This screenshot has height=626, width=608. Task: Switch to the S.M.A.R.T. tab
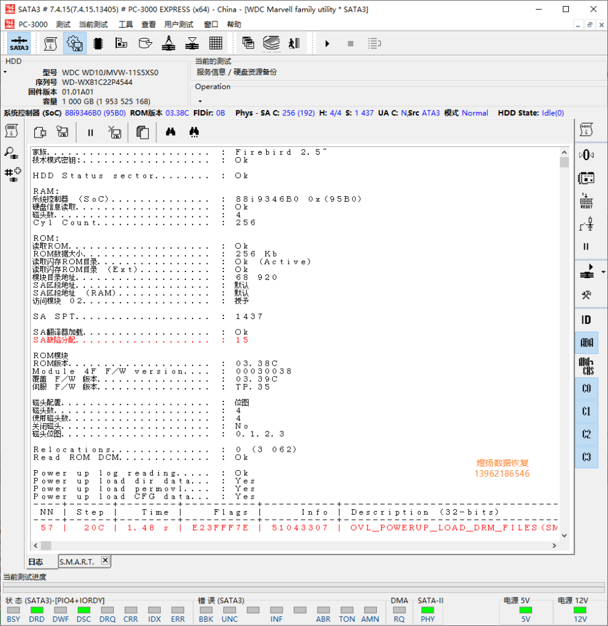click(x=76, y=562)
